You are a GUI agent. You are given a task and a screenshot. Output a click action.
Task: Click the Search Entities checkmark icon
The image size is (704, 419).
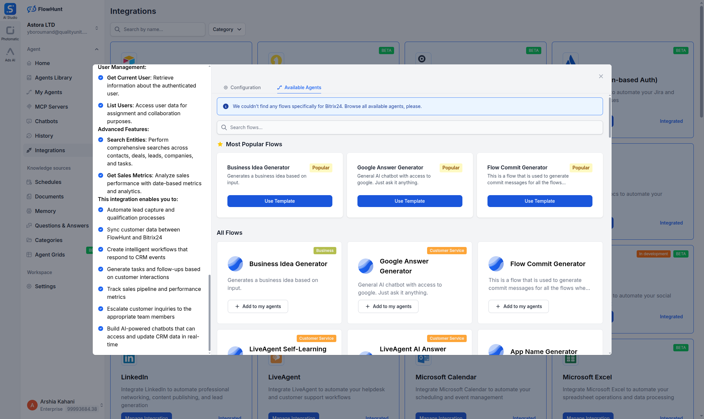(101, 140)
